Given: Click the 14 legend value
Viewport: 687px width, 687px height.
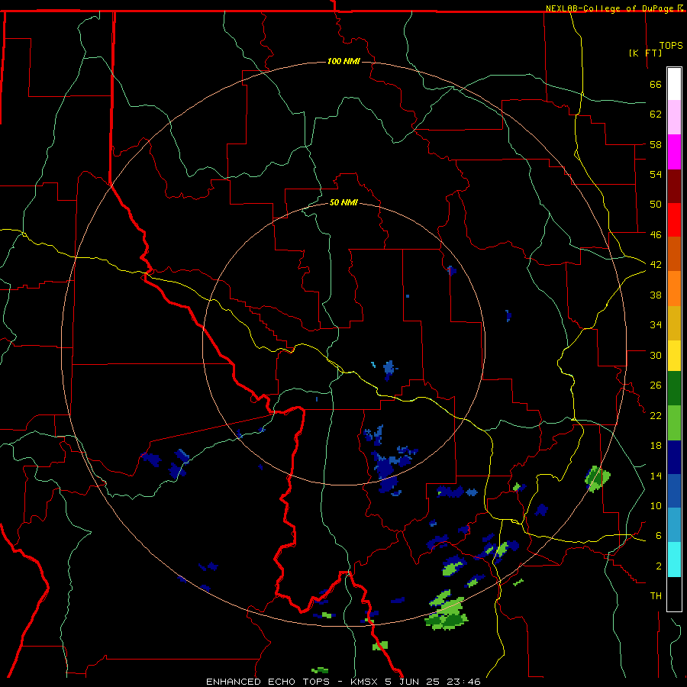Looking at the screenshot, I should point(656,476).
